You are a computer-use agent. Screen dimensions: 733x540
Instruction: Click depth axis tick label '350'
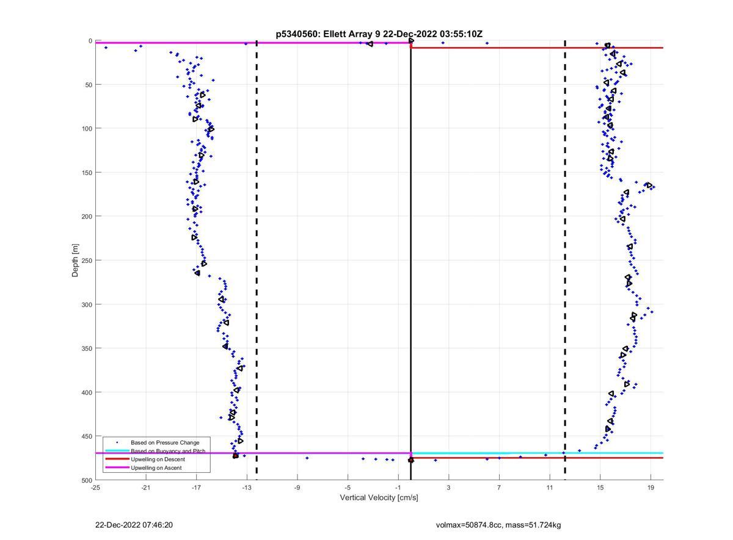point(87,348)
